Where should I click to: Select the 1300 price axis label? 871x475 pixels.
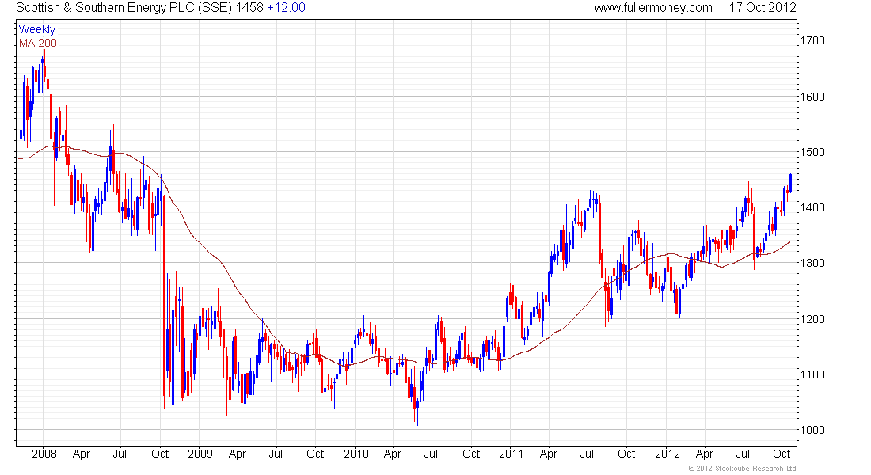point(812,264)
